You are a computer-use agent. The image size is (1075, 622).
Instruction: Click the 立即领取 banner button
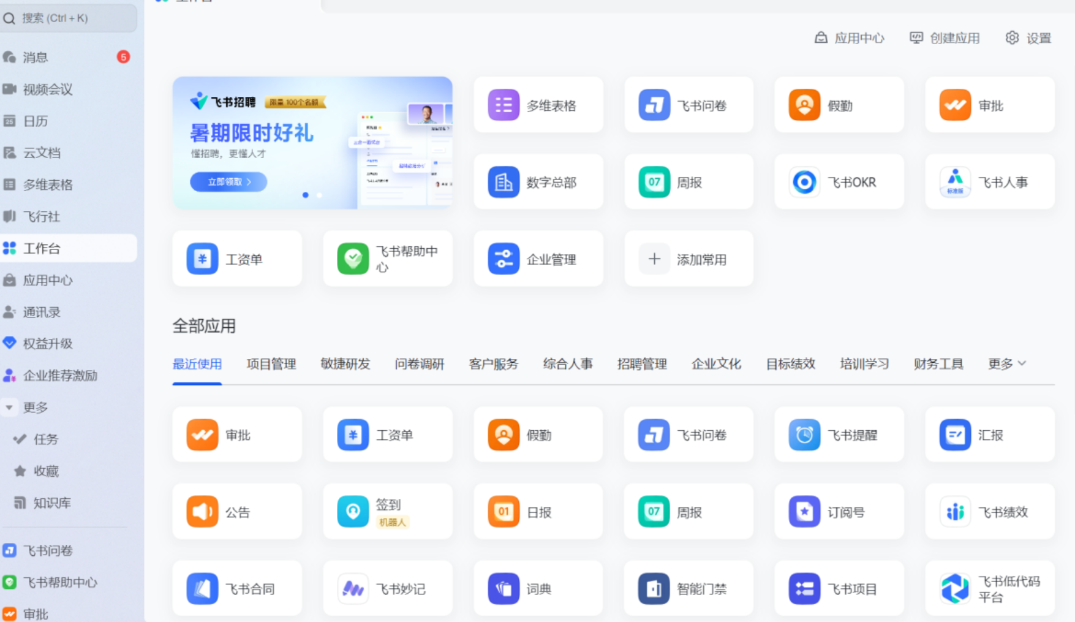228,182
